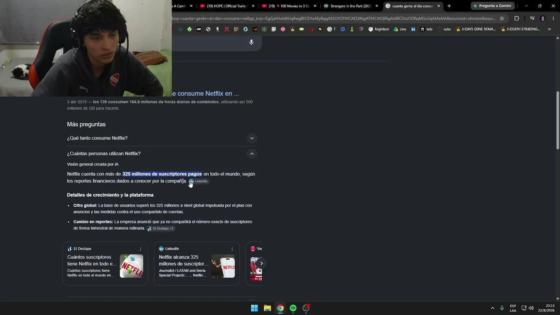Open options menu on LinkedIn source card
Screen dimensions: 560x315
click(232, 249)
